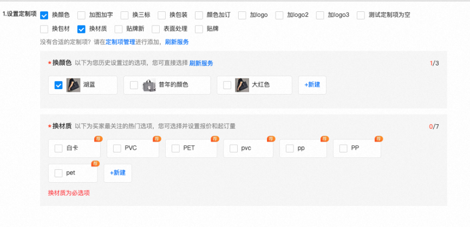Click the 湖蓝 color thumbnail image
The width and height of the screenshot is (470, 227).
(73, 85)
